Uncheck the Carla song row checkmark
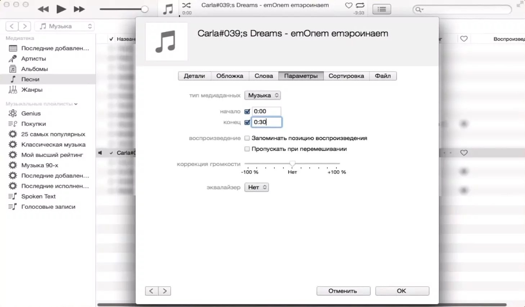Screen dimensions: 525x307 111,153
